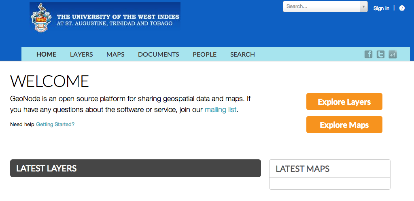
Task: Open the Sign in link
Action: (x=381, y=8)
